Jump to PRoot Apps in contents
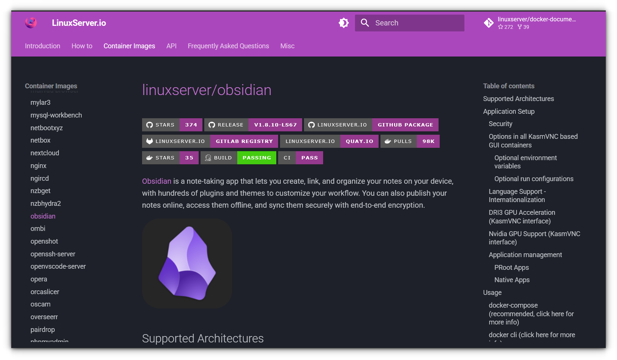Screen dimensions: 617x360 coord(512,268)
